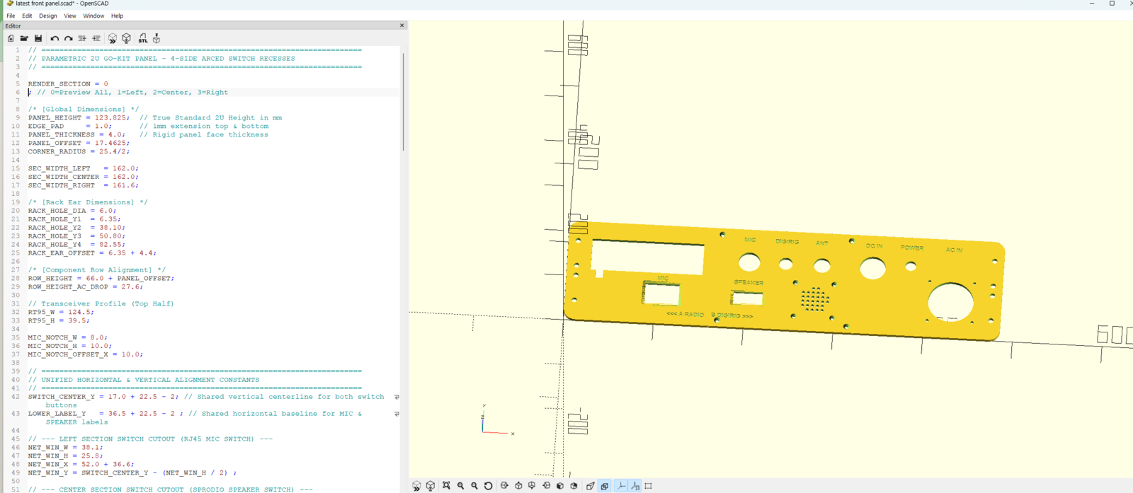
Task: Click the "AC IN" label on the 3D panel
Action: (x=954, y=250)
